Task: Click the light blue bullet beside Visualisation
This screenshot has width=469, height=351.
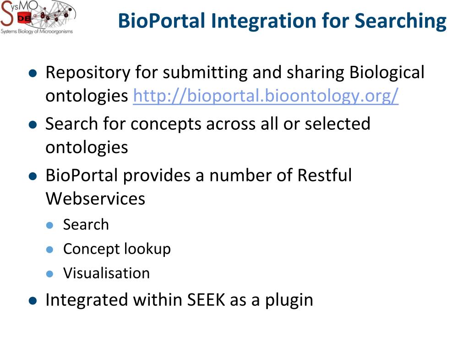Action: 50,274
